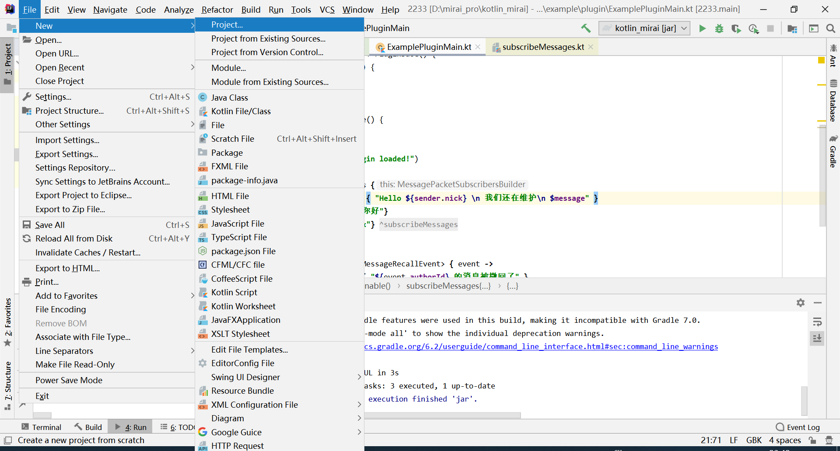Create a new HTTP Request

(x=279, y=445)
